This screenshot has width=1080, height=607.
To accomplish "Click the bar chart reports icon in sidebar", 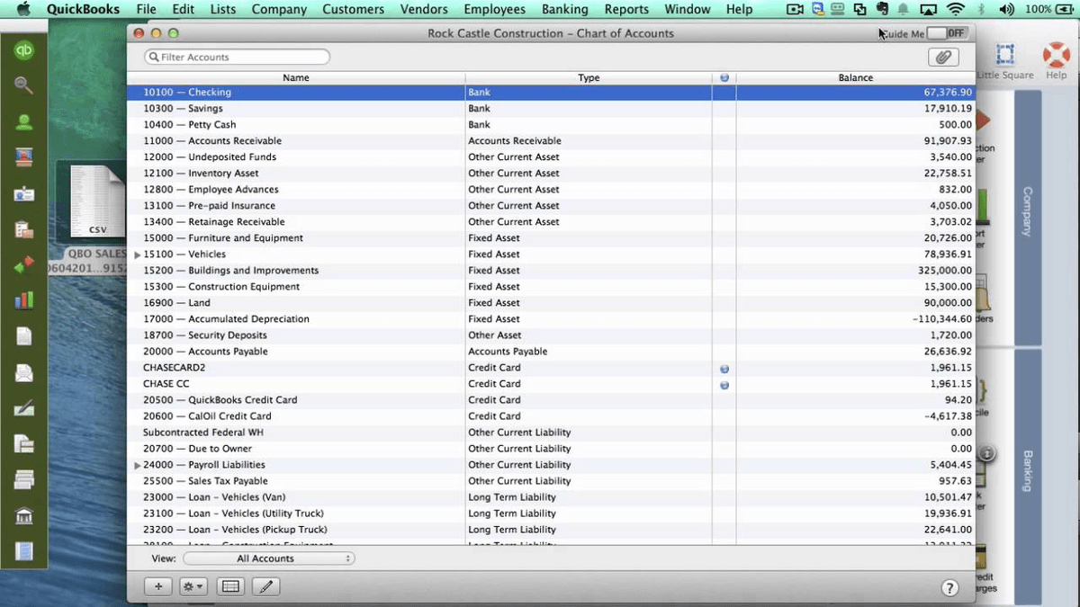I will [23, 299].
